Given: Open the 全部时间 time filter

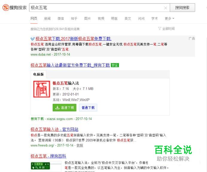Looking at the screenshot, I should point(168,29).
